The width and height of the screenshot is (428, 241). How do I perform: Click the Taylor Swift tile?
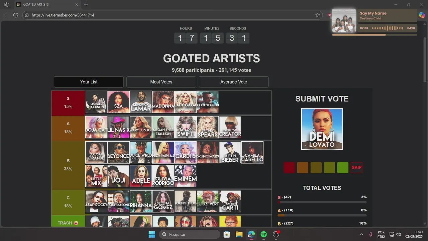(x=186, y=127)
